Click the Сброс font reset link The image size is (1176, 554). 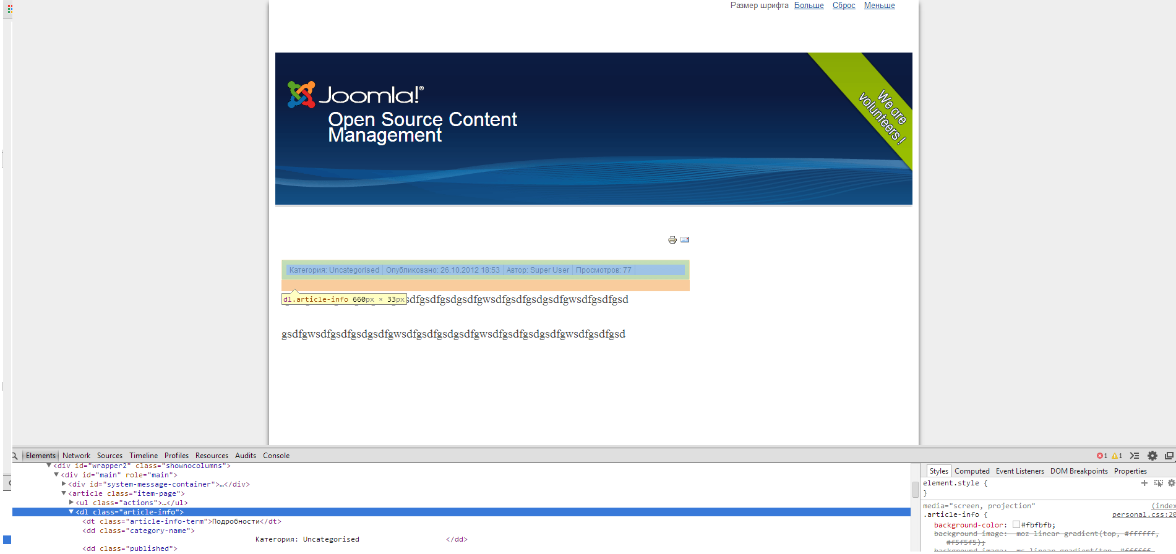tap(844, 6)
